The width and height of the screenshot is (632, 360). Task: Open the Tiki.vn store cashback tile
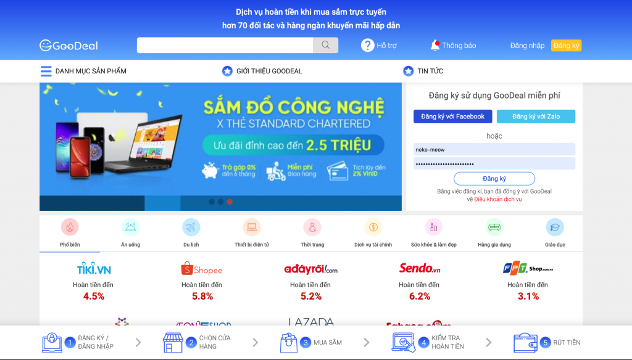[94, 281]
